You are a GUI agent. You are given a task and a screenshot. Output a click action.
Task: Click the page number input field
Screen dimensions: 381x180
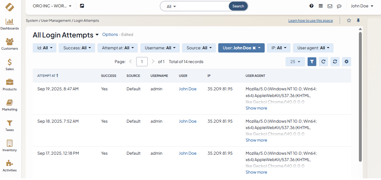click(x=142, y=61)
